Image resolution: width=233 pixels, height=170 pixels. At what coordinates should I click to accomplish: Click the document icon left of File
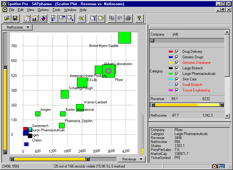pos(5,10)
